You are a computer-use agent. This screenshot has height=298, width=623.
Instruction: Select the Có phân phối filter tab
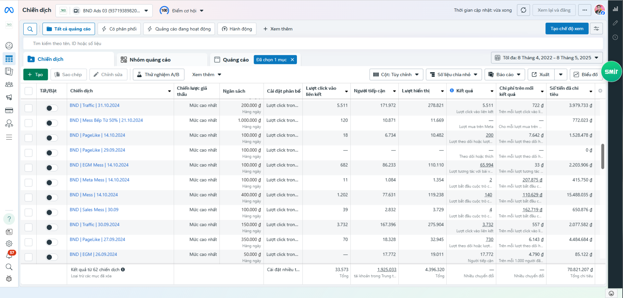coord(119,29)
